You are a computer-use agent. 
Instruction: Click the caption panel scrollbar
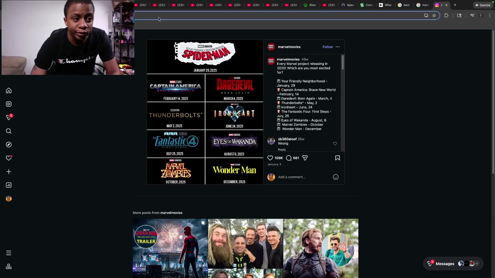(343, 62)
